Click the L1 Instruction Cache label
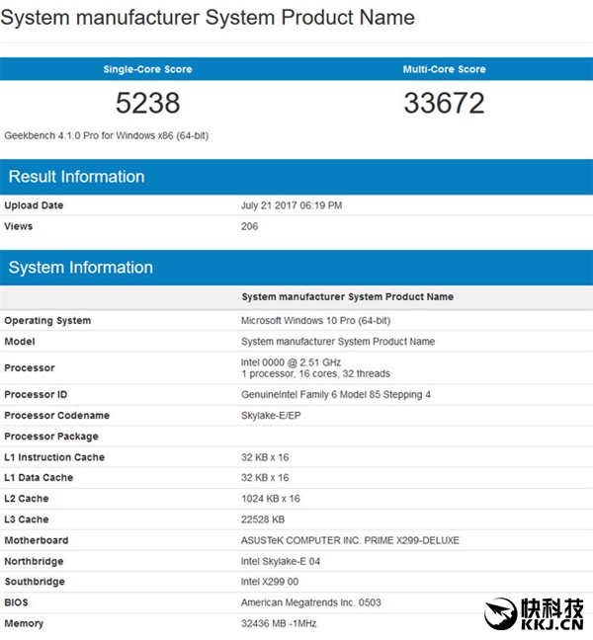 54,457
